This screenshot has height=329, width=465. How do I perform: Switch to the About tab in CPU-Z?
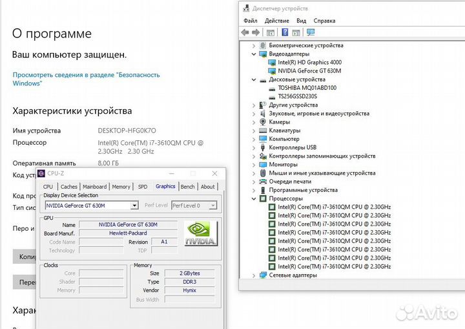click(207, 187)
